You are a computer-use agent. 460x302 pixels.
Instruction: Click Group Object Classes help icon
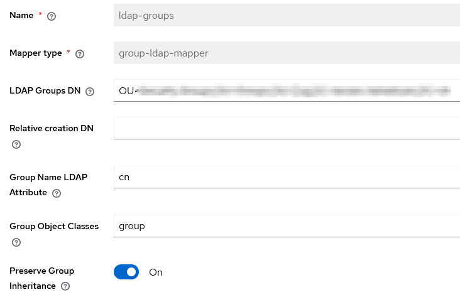point(16,242)
